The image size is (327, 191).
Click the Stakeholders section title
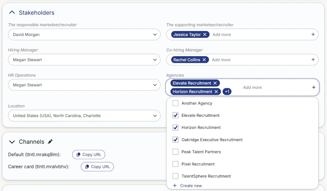coord(37,13)
